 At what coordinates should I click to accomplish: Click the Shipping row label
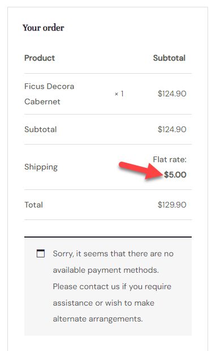(x=41, y=167)
